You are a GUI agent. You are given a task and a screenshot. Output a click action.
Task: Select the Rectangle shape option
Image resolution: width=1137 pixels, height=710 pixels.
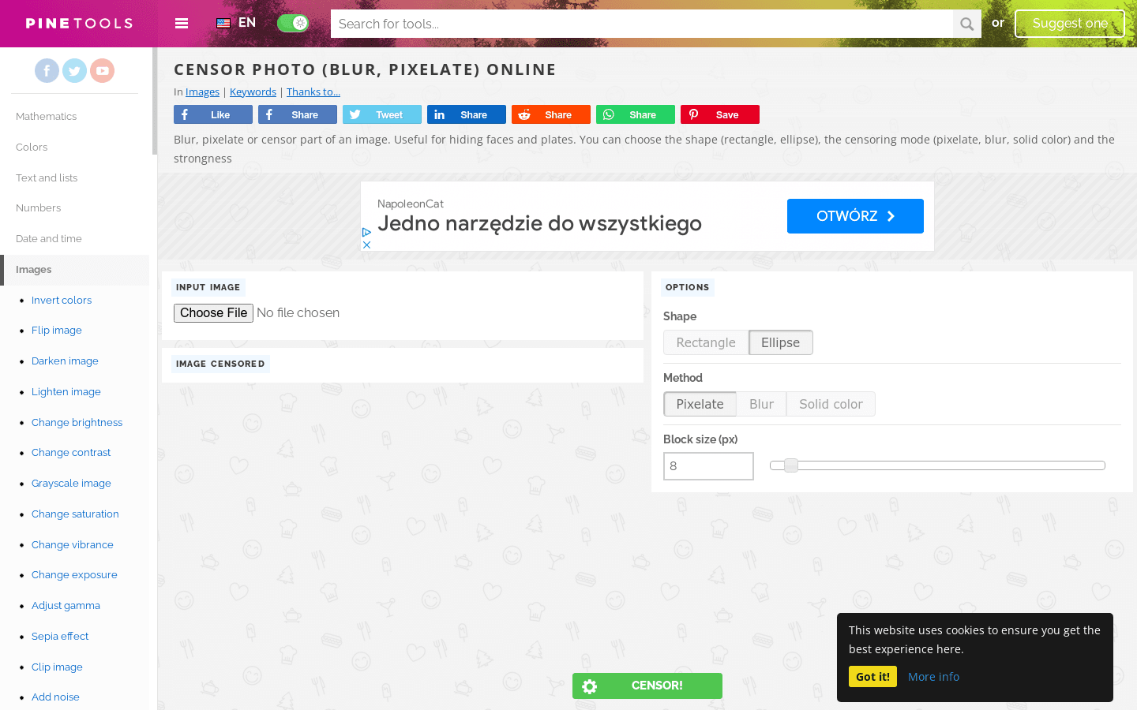(x=706, y=343)
